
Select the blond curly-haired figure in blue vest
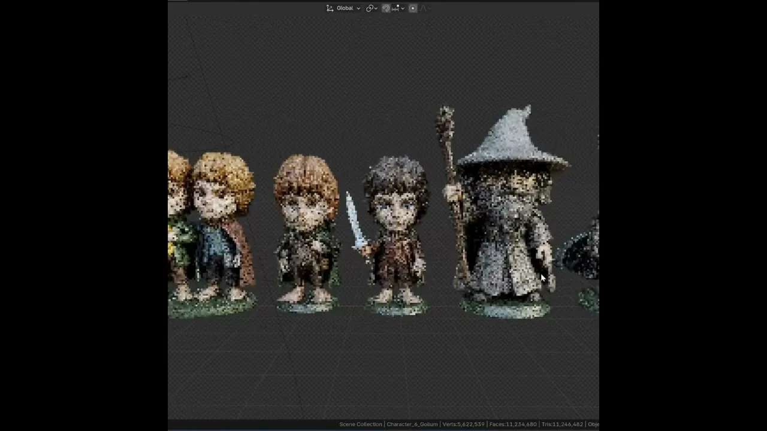(222, 233)
